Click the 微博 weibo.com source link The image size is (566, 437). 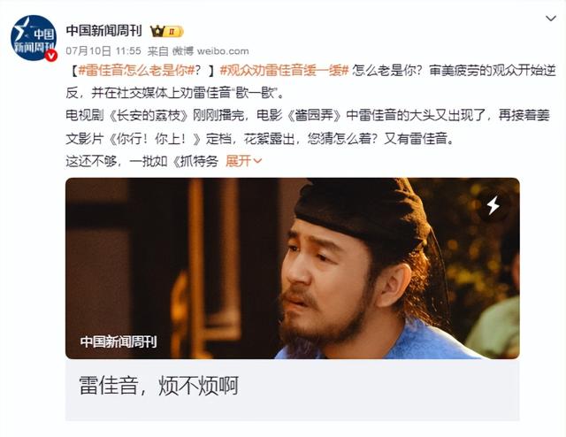pos(210,51)
